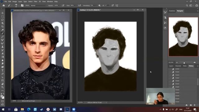Switch to the Channels tab
199x112 pixels.
coord(178,66)
